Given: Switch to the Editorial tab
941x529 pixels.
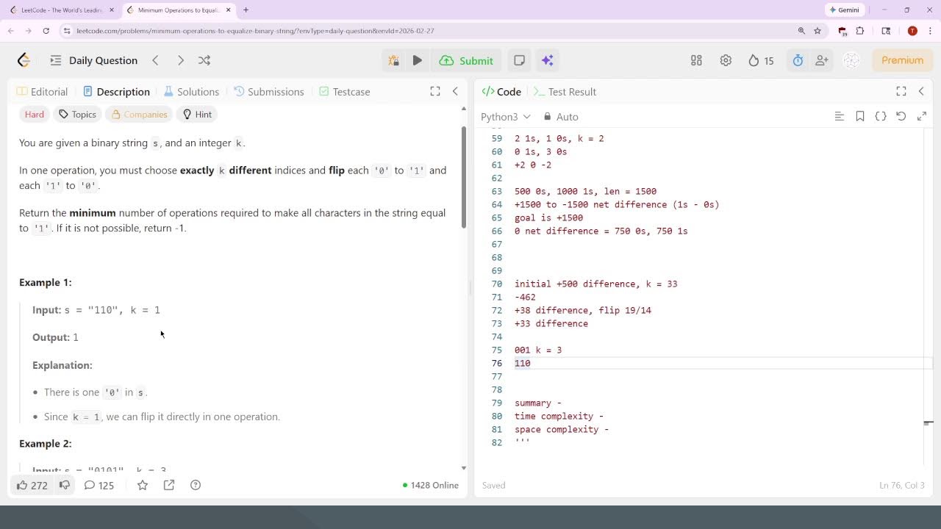Looking at the screenshot, I should [42, 92].
